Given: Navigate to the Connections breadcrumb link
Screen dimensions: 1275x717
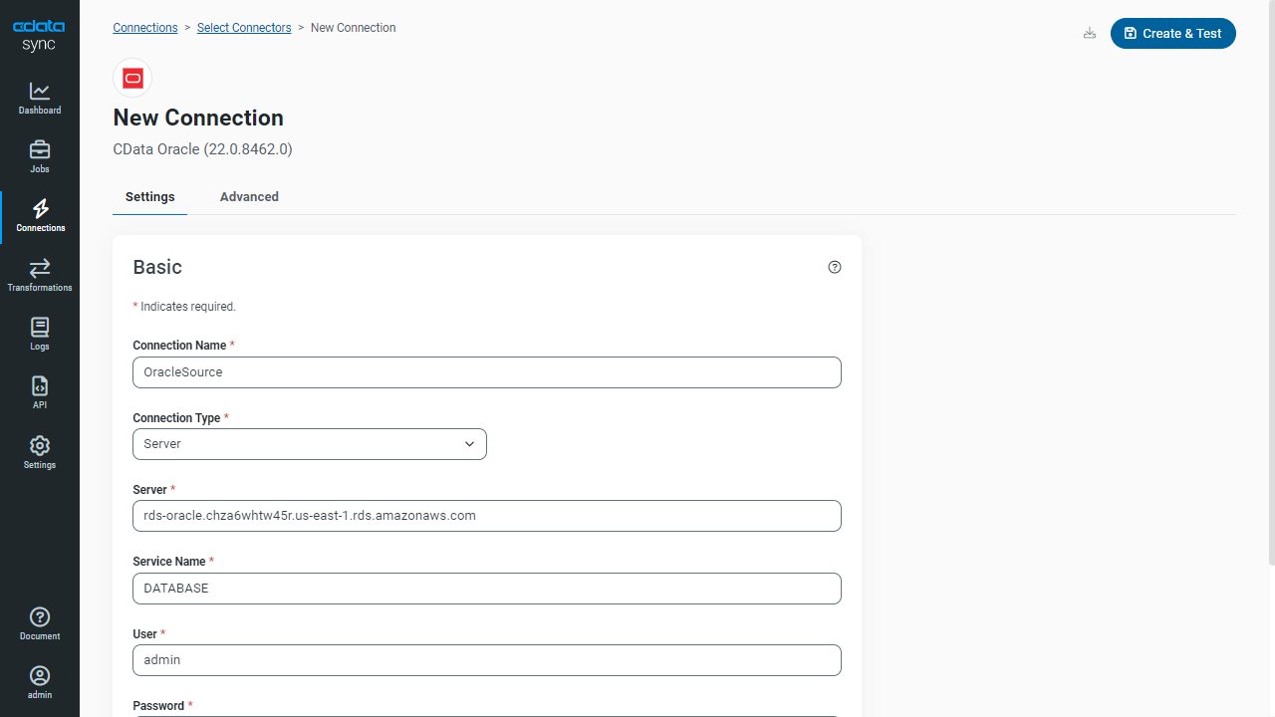Looking at the screenshot, I should (x=145, y=28).
